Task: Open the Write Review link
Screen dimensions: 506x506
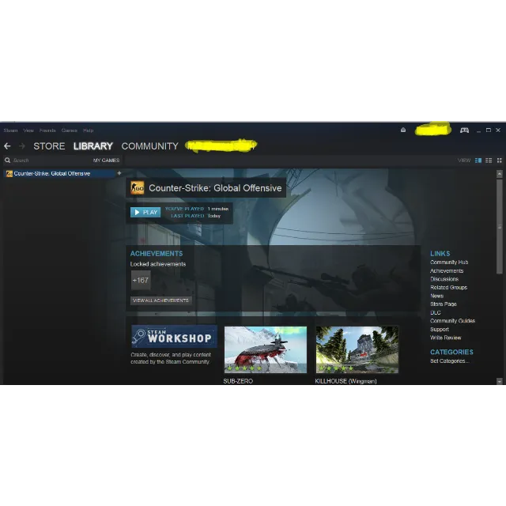Action: click(445, 338)
